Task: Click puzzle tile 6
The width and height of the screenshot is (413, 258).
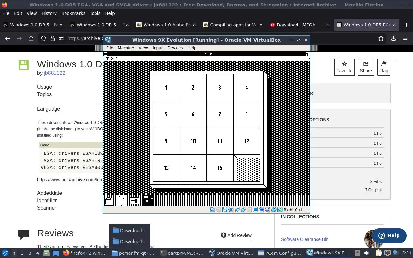Action: pyautogui.click(x=193, y=114)
